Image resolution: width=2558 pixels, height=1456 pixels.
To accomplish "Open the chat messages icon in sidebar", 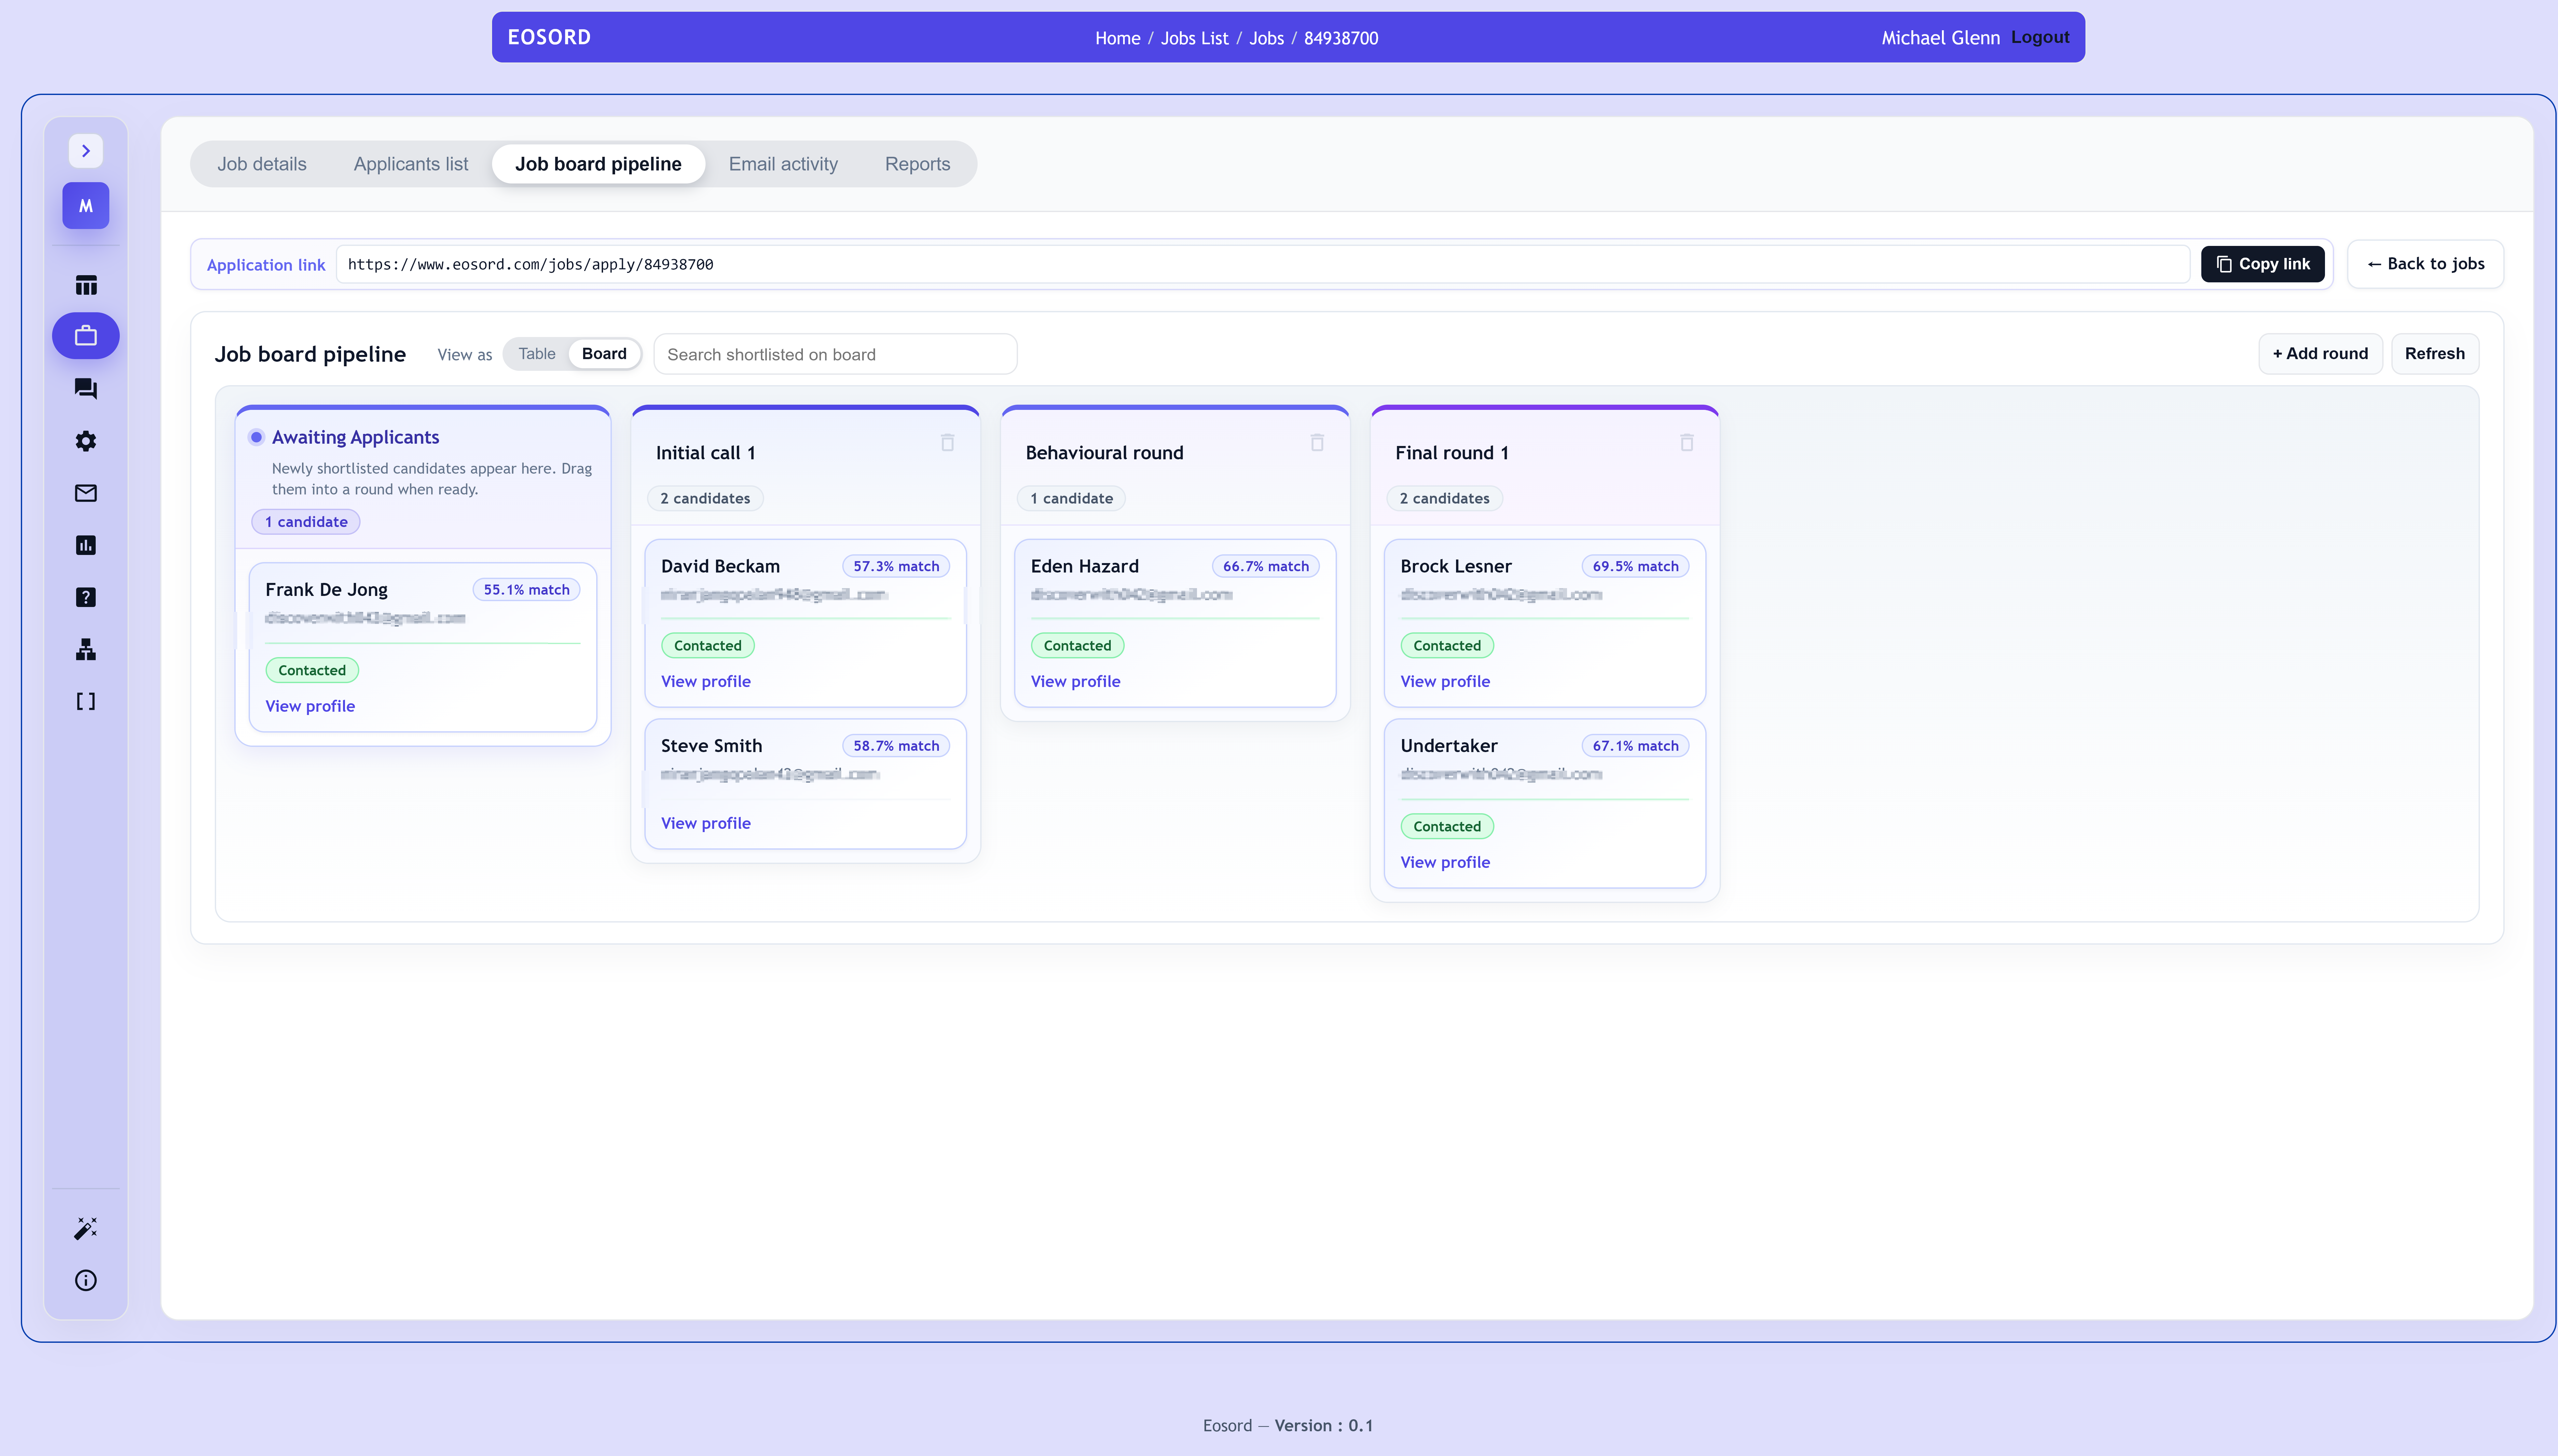I will (x=86, y=389).
